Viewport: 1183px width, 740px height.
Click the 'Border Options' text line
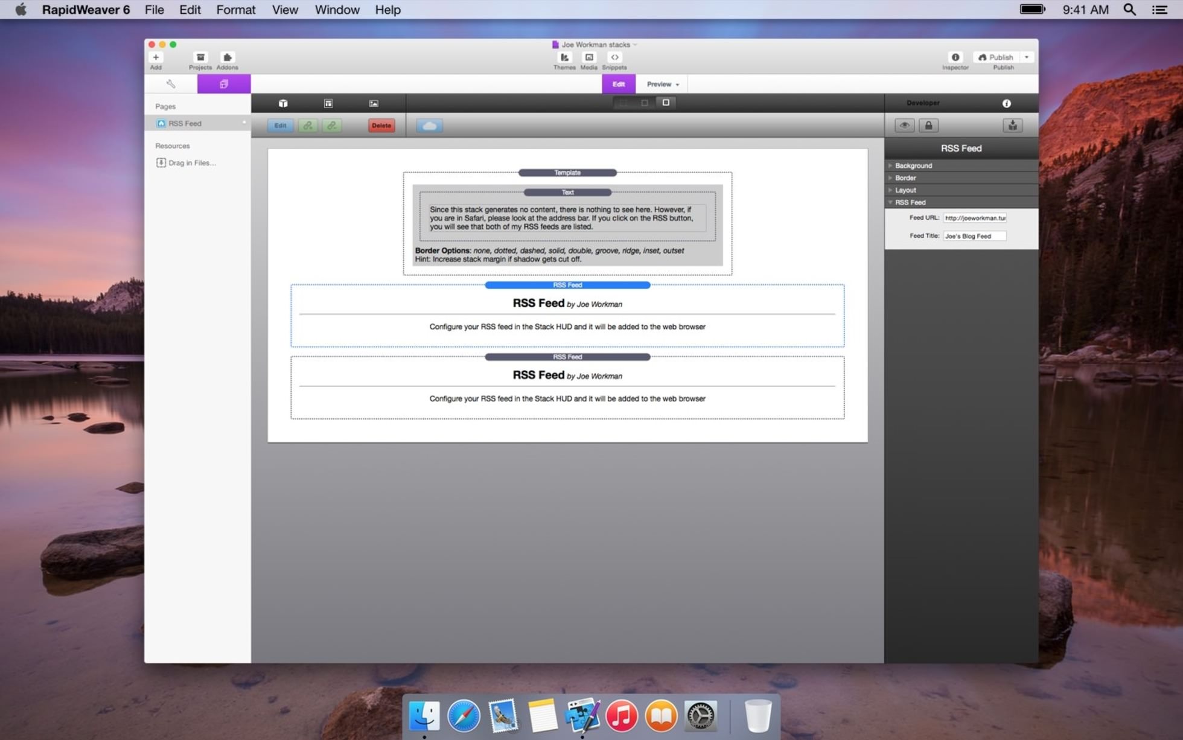coord(549,250)
